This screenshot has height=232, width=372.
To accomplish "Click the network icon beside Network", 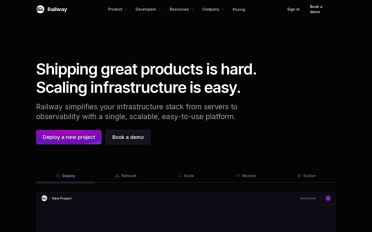I will click(x=117, y=176).
